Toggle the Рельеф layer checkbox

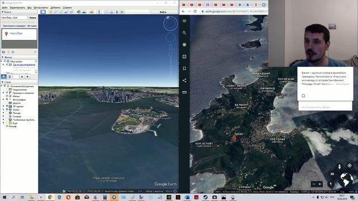[7, 126]
